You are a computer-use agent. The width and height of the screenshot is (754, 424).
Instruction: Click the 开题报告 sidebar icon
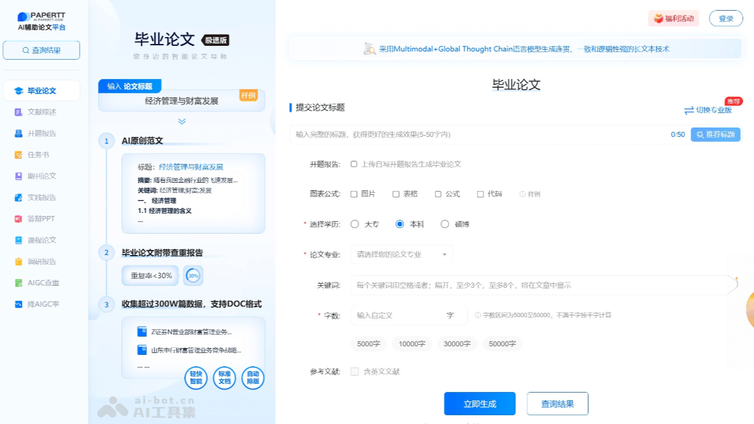pyautogui.click(x=18, y=134)
